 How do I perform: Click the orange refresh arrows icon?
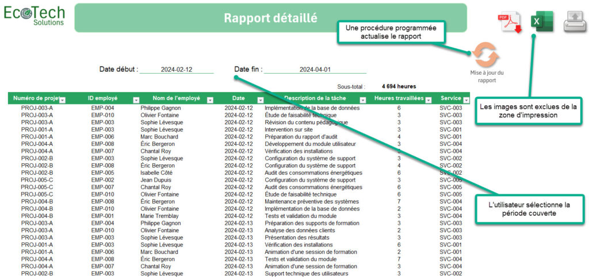point(486,55)
